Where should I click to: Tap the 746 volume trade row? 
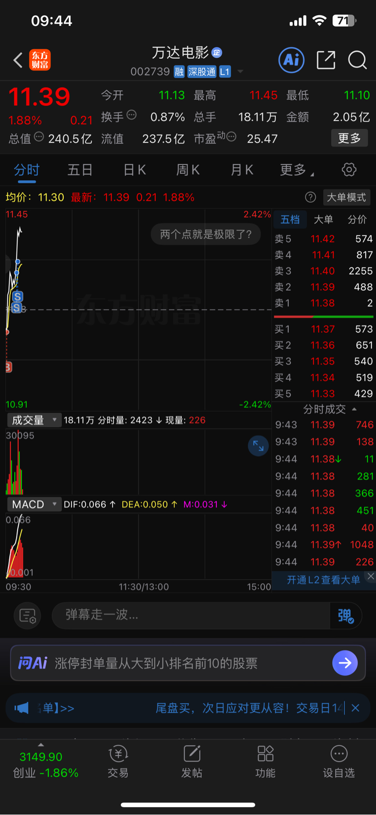click(x=324, y=425)
